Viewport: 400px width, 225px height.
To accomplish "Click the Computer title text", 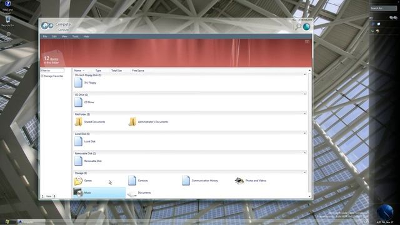I will point(64,24).
